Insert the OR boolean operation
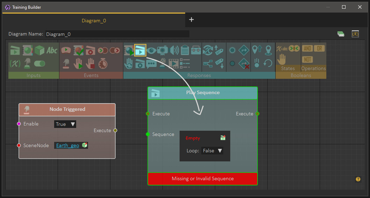 [319, 48]
